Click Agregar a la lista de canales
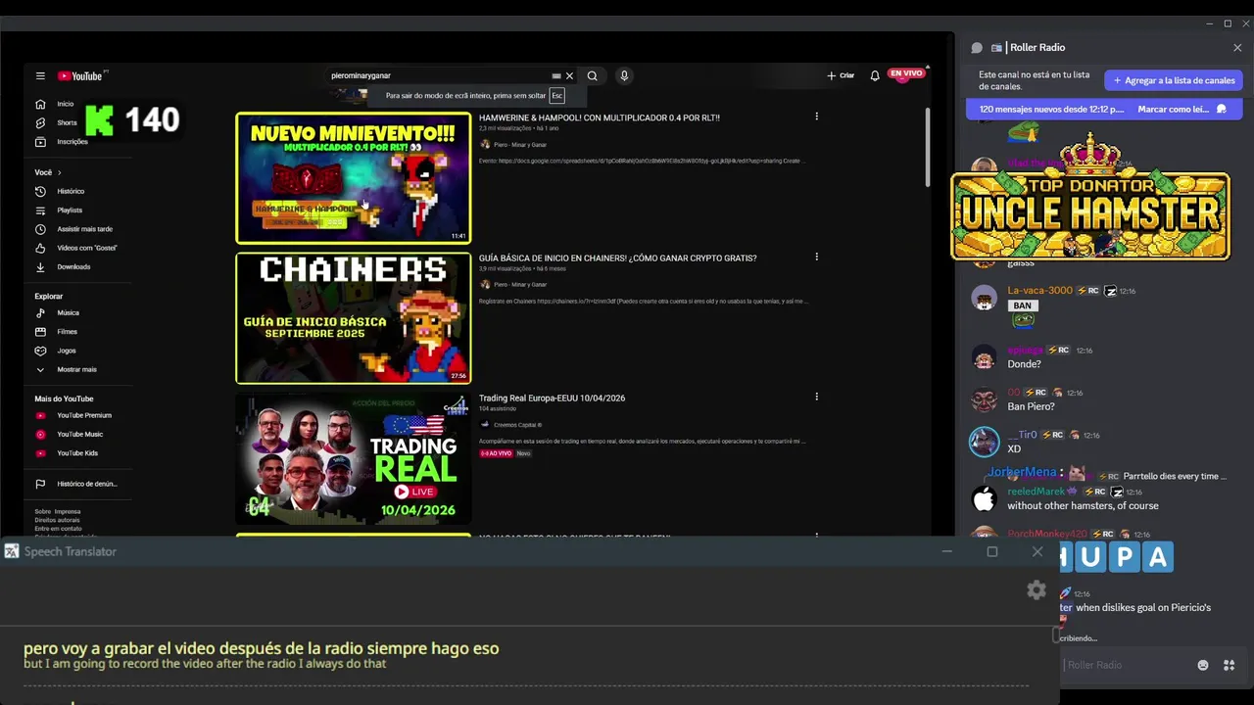This screenshot has height=705, width=1254. click(x=1174, y=80)
